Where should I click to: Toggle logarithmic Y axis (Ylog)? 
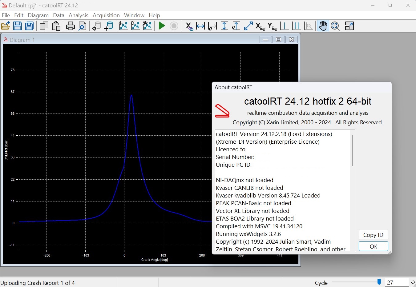[x=273, y=26]
